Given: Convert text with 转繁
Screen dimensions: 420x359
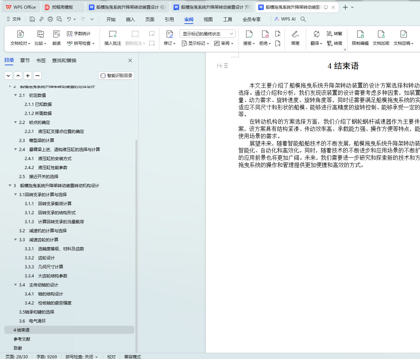Looking at the screenshot, I should pos(335,34).
